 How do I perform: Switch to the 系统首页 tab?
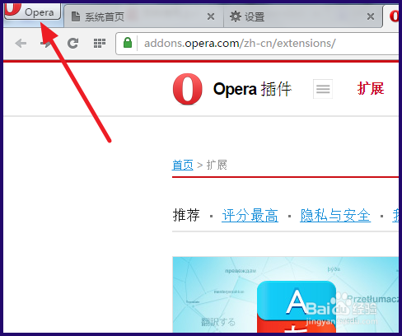click(143, 16)
